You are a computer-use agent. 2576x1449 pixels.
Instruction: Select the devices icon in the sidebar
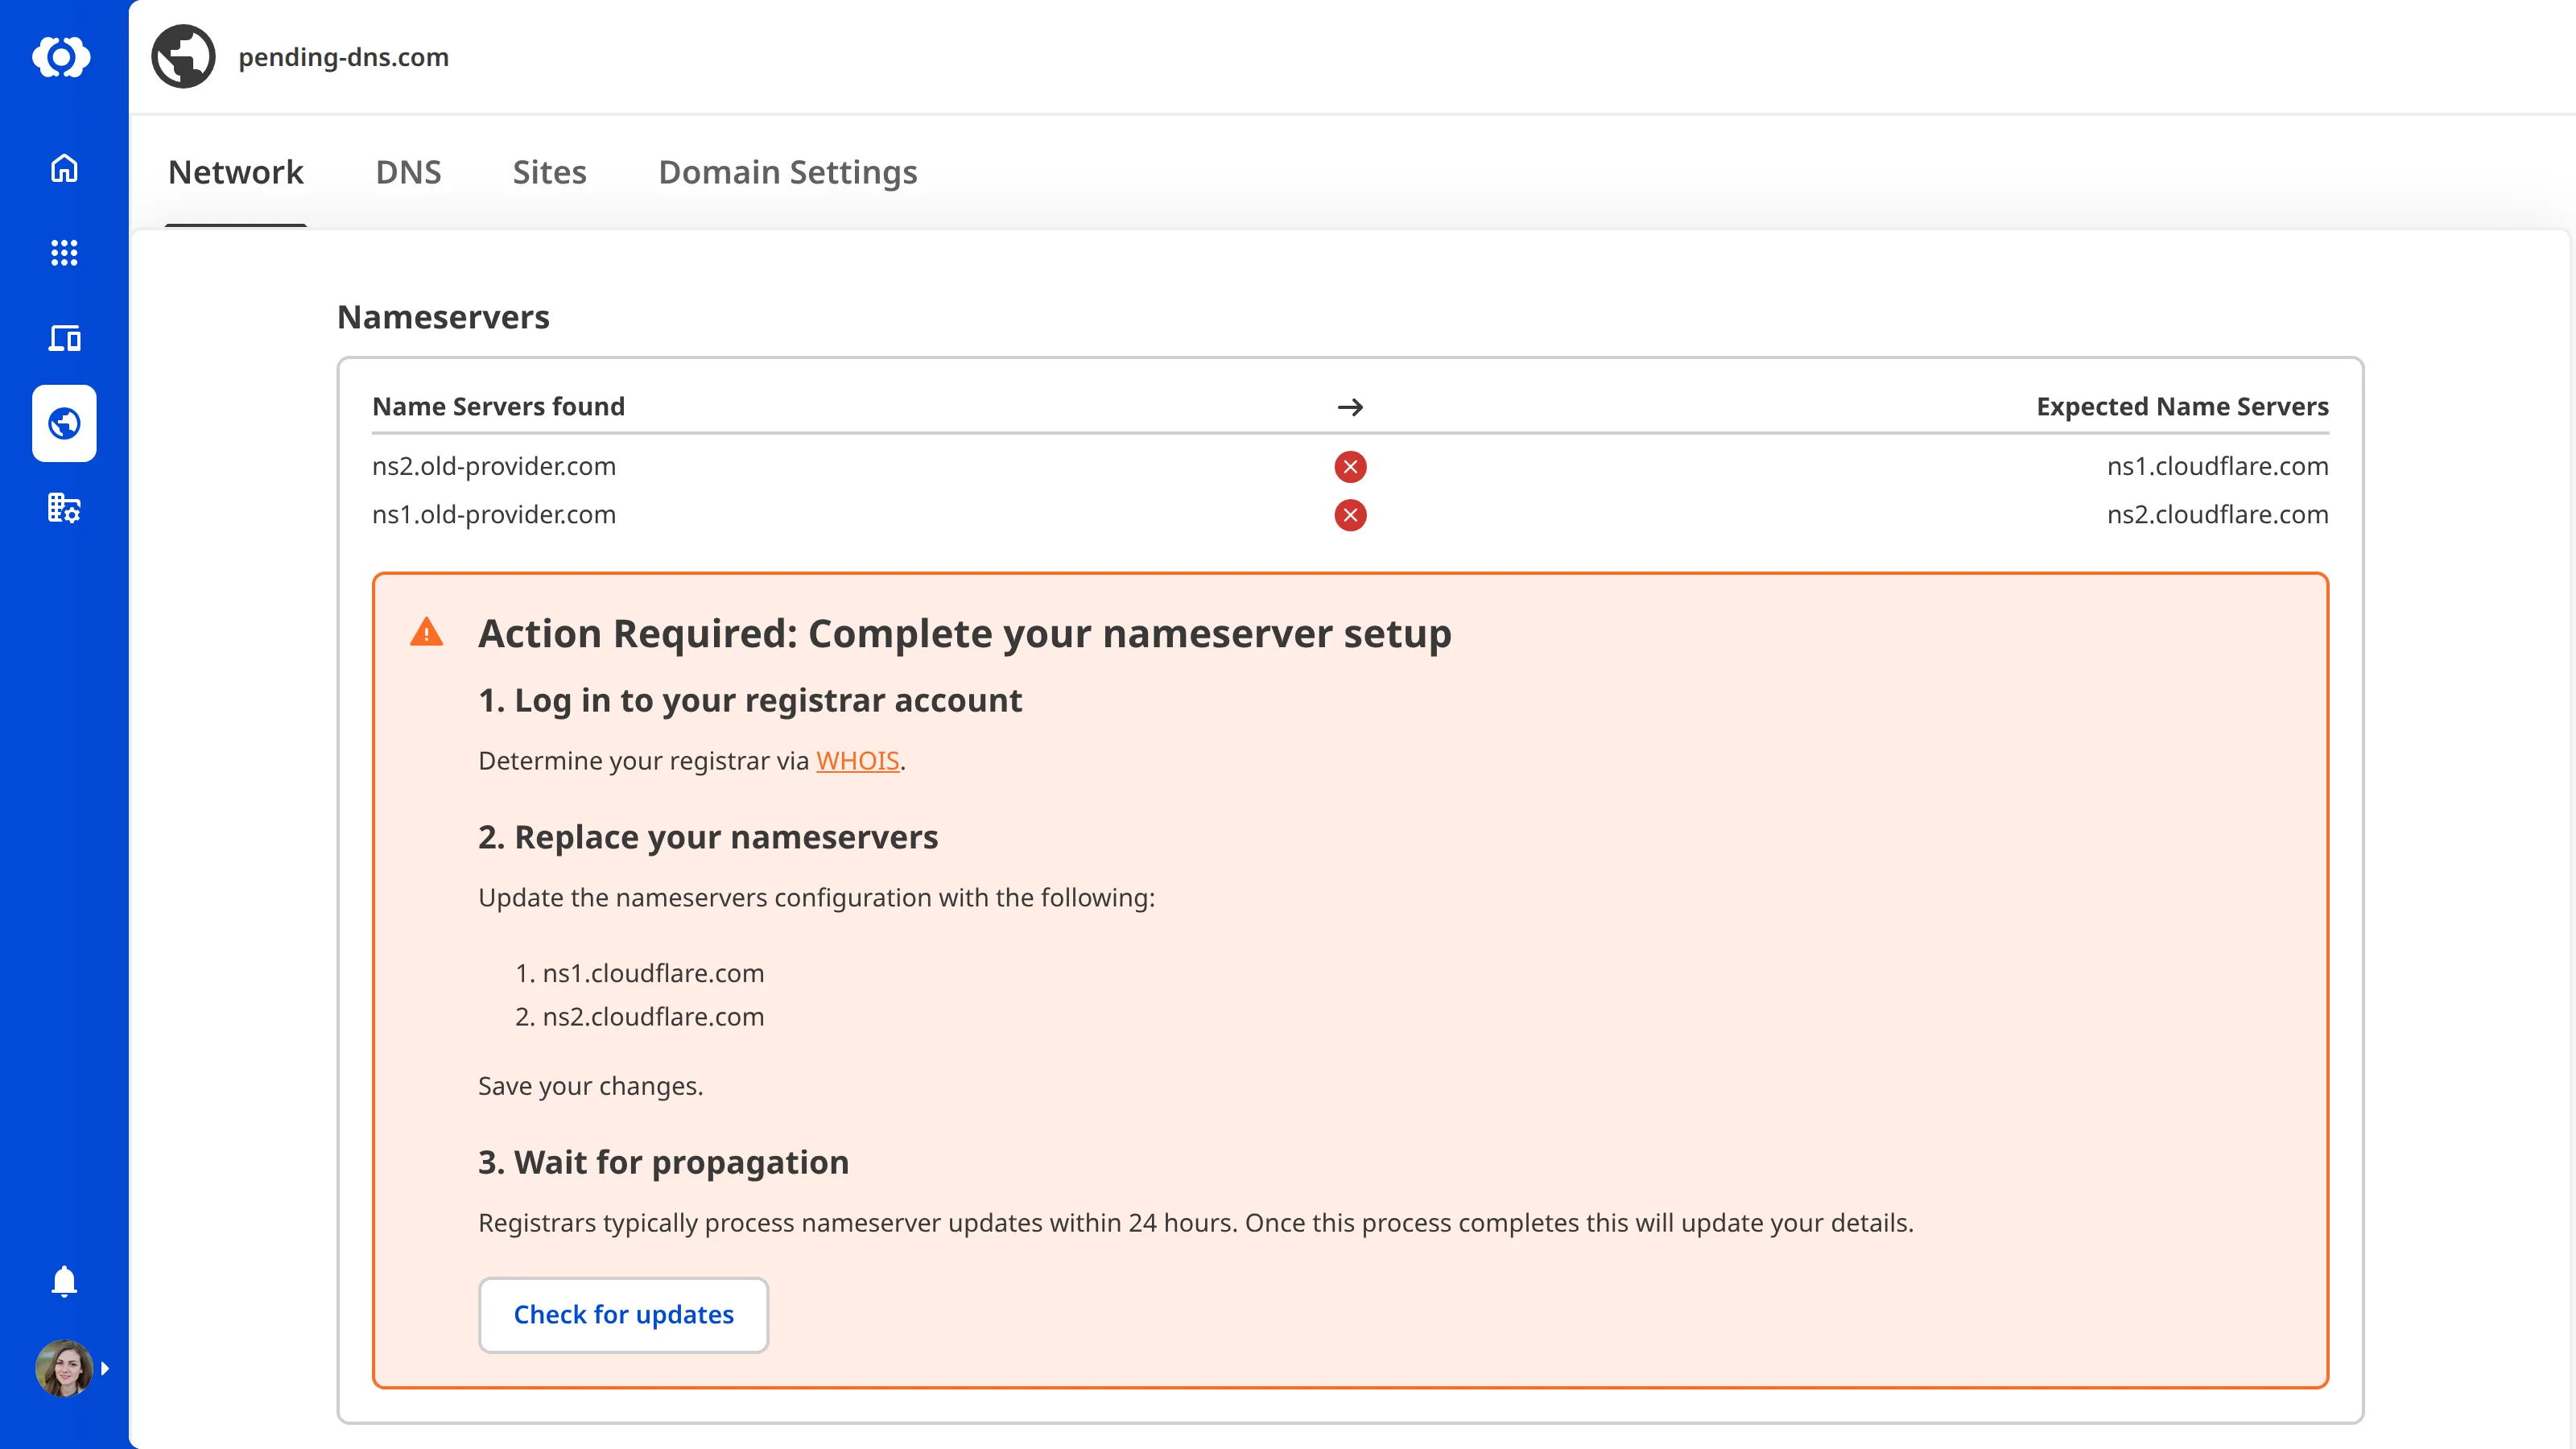point(64,338)
